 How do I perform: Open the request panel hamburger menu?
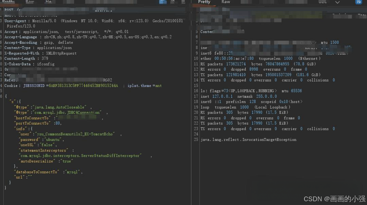[183, 2]
